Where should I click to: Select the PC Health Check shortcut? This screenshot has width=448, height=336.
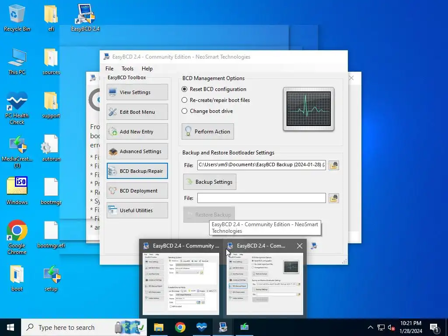point(17,108)
